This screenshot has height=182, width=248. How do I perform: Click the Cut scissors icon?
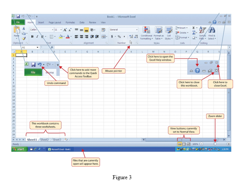coord(24,28)
